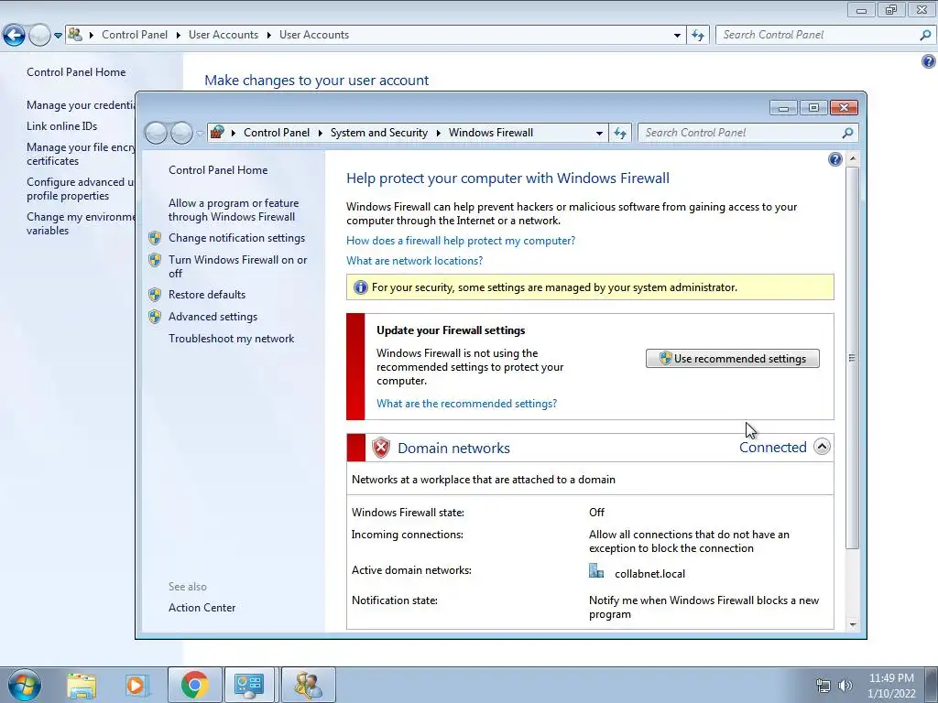Click the info icon in yellow banner

pyautogui.click(x=360, y=287)
